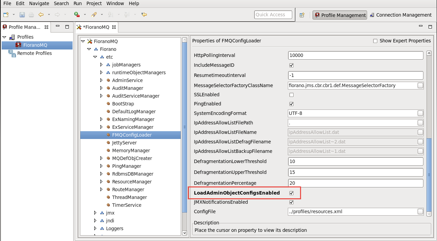The image size is (437, 241).
Task: Open the File menu
Action: [7, 3]
